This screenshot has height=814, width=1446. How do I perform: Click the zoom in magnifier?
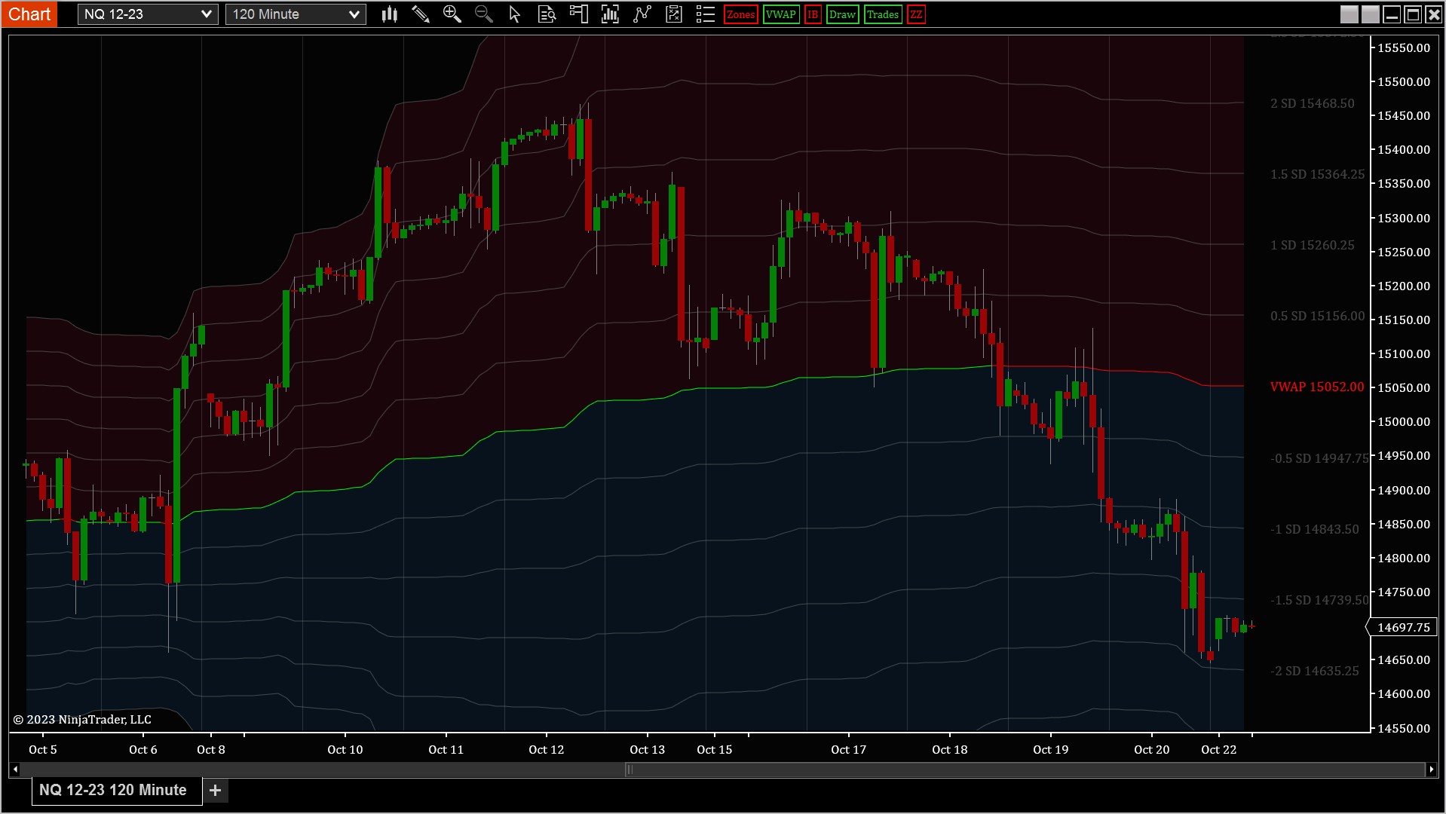click(x=452, y=14)
